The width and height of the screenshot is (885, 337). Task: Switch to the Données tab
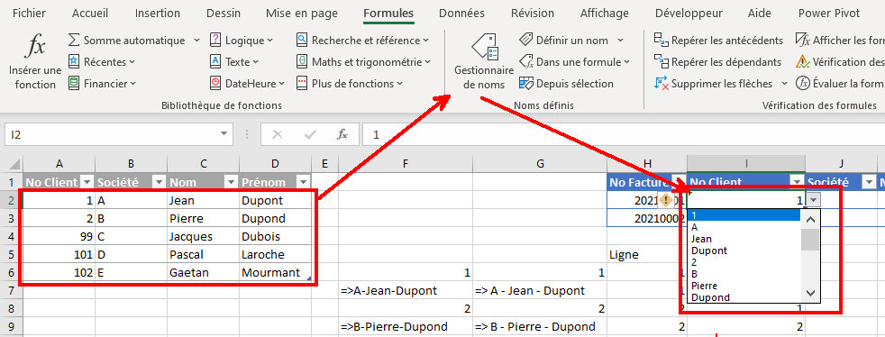pos(461,13)
